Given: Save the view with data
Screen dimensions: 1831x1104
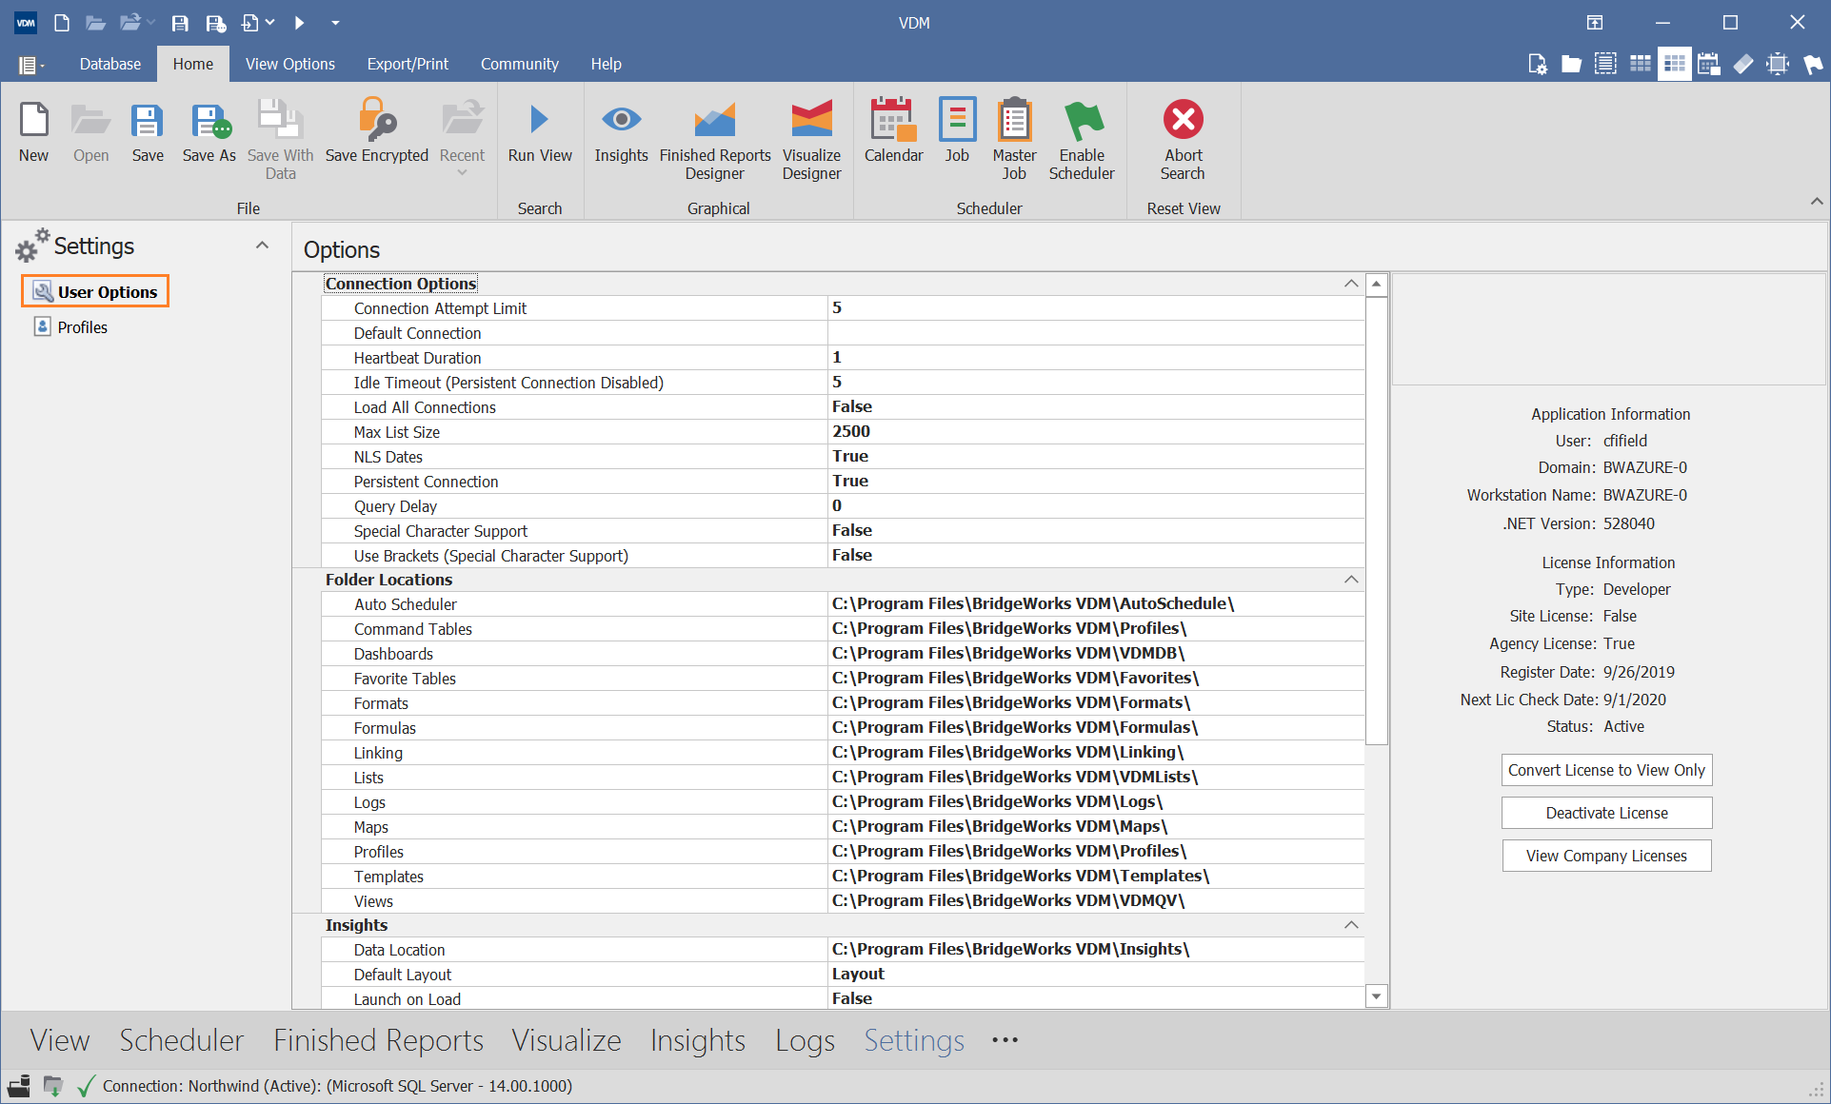Looking at the screenshot, I should (x=279, y=133).
